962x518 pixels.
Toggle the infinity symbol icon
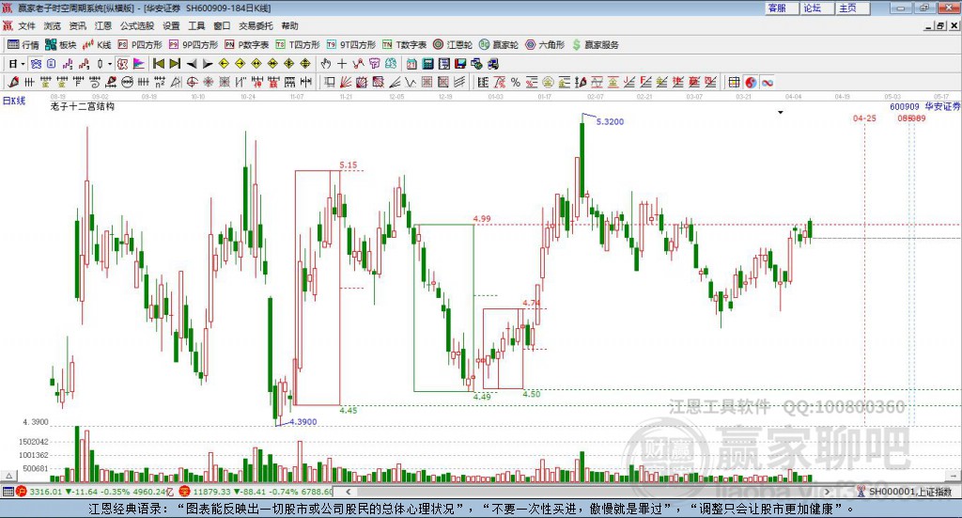(x=767, y=82)
